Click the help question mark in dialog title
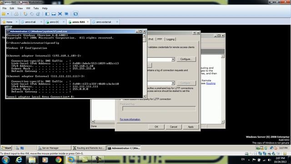The height and width of the screenshot is (164, 291). point(194,33)
